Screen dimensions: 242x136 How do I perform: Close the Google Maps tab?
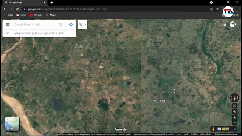coord(45,3)
